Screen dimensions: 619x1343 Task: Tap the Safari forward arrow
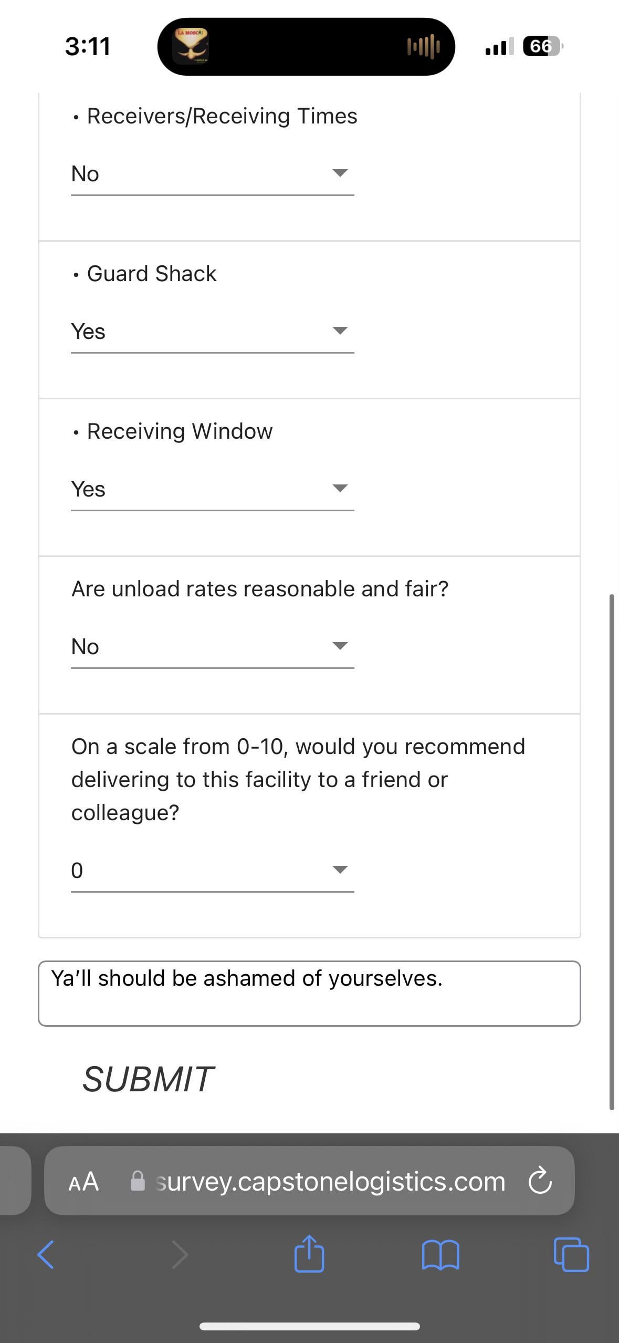pos(180,1255)
